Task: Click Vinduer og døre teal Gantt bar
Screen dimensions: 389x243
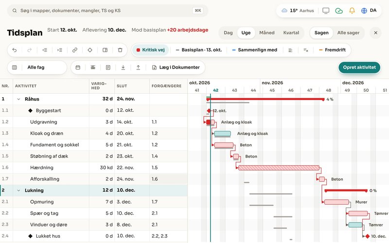Action: pos(355,225)
